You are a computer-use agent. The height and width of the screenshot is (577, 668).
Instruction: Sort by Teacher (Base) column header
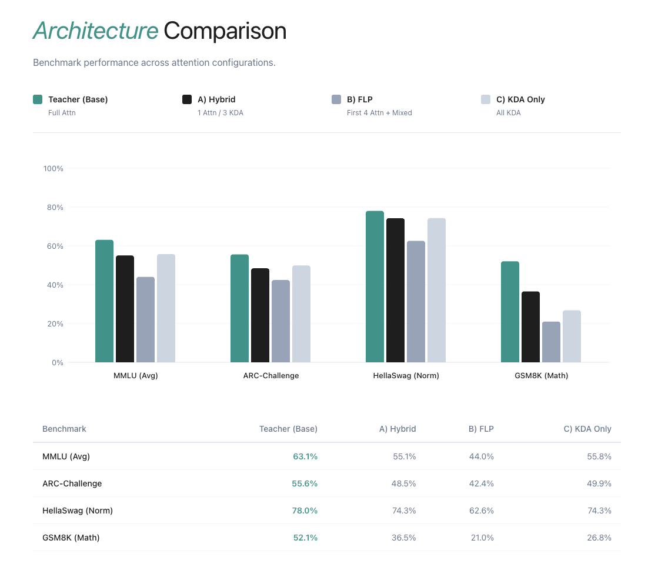(x=288, y=429)
